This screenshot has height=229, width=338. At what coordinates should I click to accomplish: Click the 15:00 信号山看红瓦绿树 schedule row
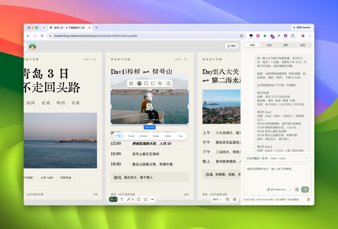point(150,154)
